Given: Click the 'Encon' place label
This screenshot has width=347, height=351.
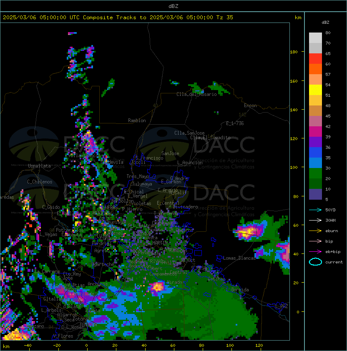Looking at the screenshot, I should pyautogui.click(x=250, y=105).
